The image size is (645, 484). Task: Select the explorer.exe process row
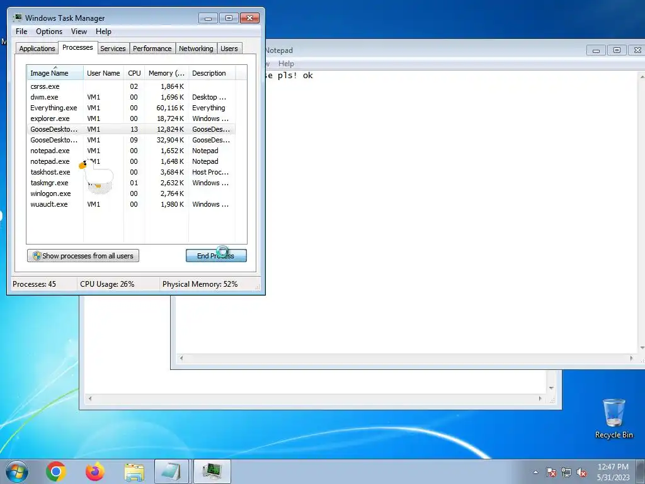(x=131, y=118)
